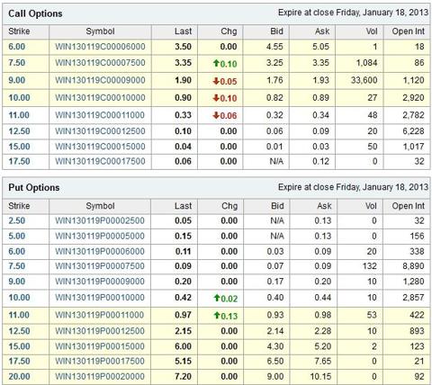Click the Vol header in Put Options
Screen dimensions: 432x385
(371, 206)
